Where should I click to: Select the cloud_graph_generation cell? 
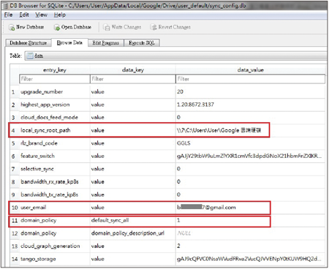pyautogui.click(x=55, y=246)
